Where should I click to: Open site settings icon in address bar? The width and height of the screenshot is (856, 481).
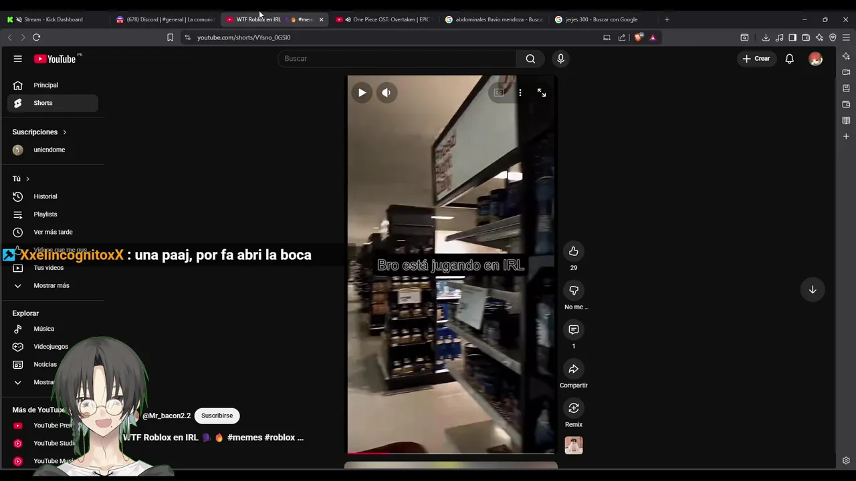[x=188, y=37]
